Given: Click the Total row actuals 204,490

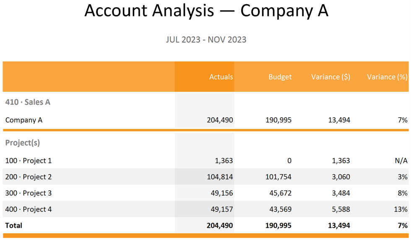Looking at the screenshot, I should tap(220, 226).
